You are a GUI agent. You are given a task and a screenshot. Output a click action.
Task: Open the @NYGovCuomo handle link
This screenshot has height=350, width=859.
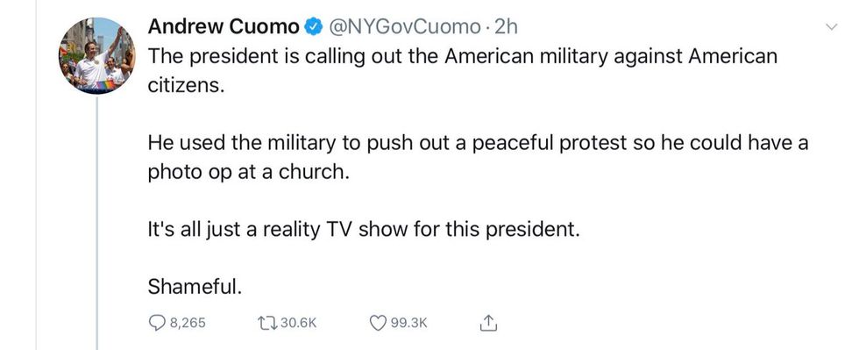click(x=404, y=26)
